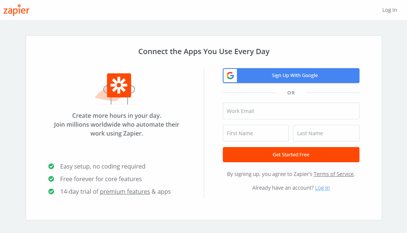The image size is (407, 233).
Task: Follow the Log In link below the form
Action: point(322,188)
